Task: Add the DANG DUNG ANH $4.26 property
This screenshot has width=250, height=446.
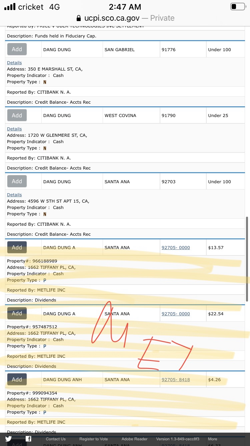Action: [x=17, y=379]
